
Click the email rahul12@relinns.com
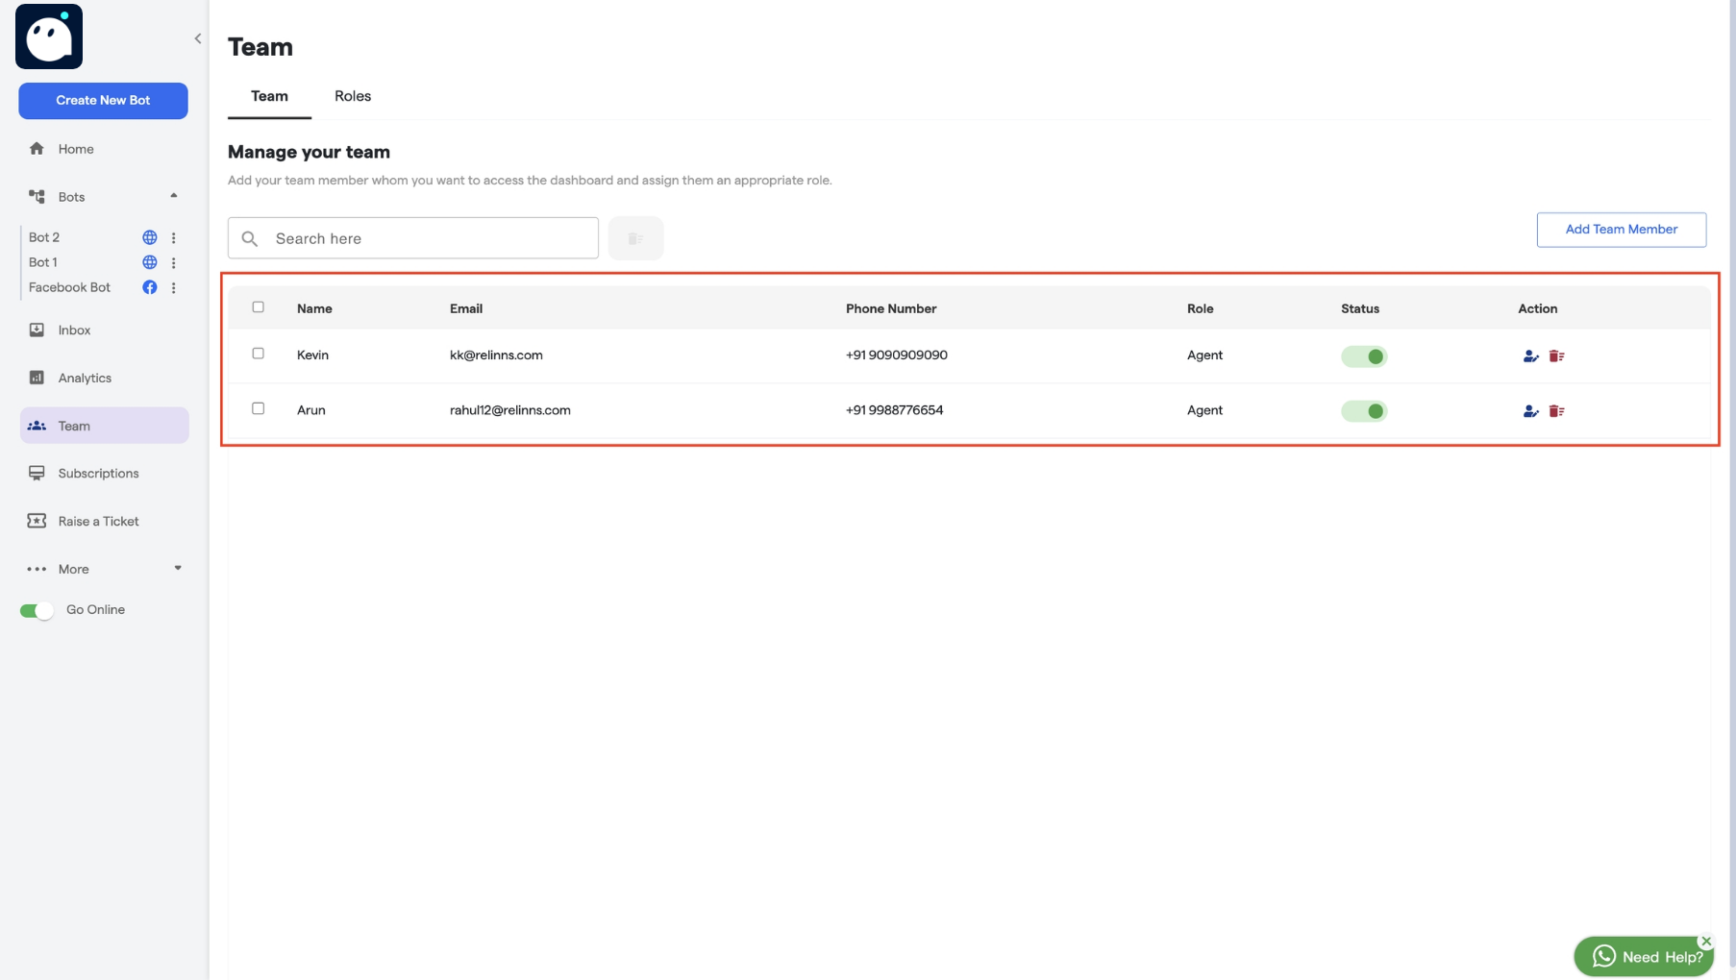tap(509, 410)
